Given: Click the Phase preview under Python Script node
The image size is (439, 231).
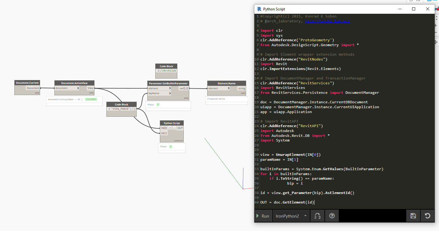Looking at the screenshot, I should click(x=164, y=147).
